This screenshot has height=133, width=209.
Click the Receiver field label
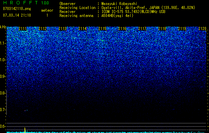tap(67, 12)
